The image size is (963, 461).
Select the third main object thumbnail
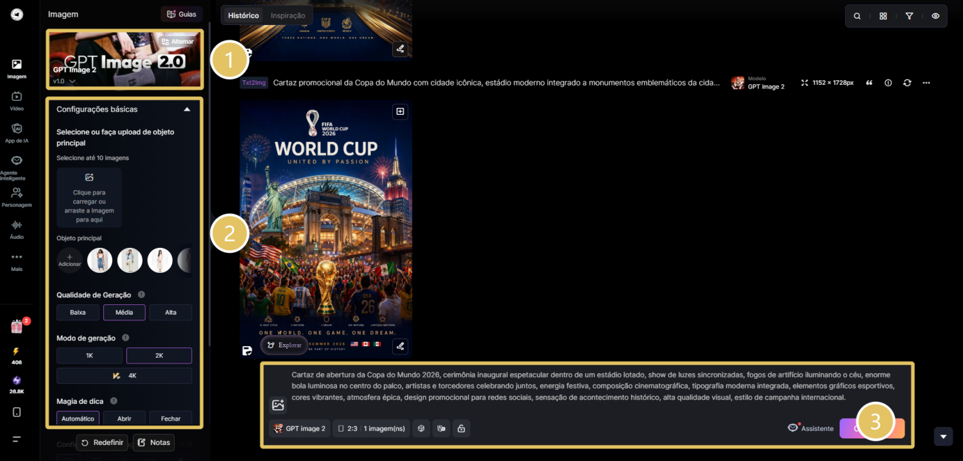click(x=160, y=260)
